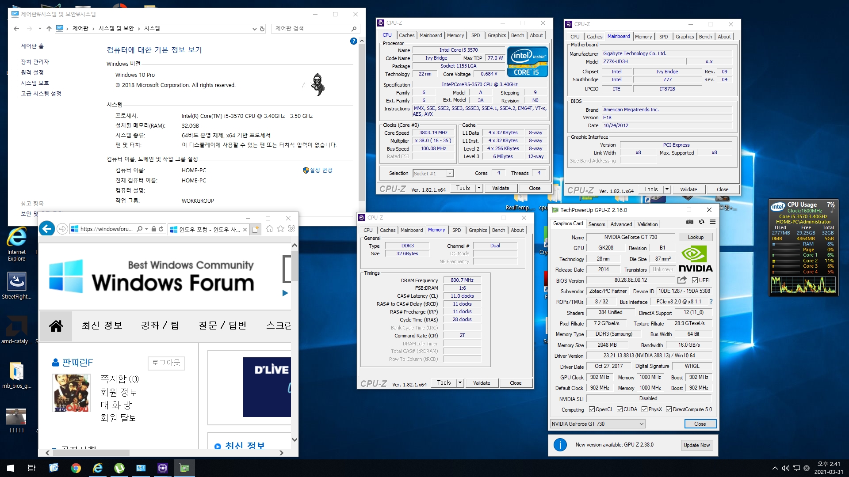Open IE address bar search dropdown
The height and width of the screenshot is (477, 849).
(x=146, y=229)
